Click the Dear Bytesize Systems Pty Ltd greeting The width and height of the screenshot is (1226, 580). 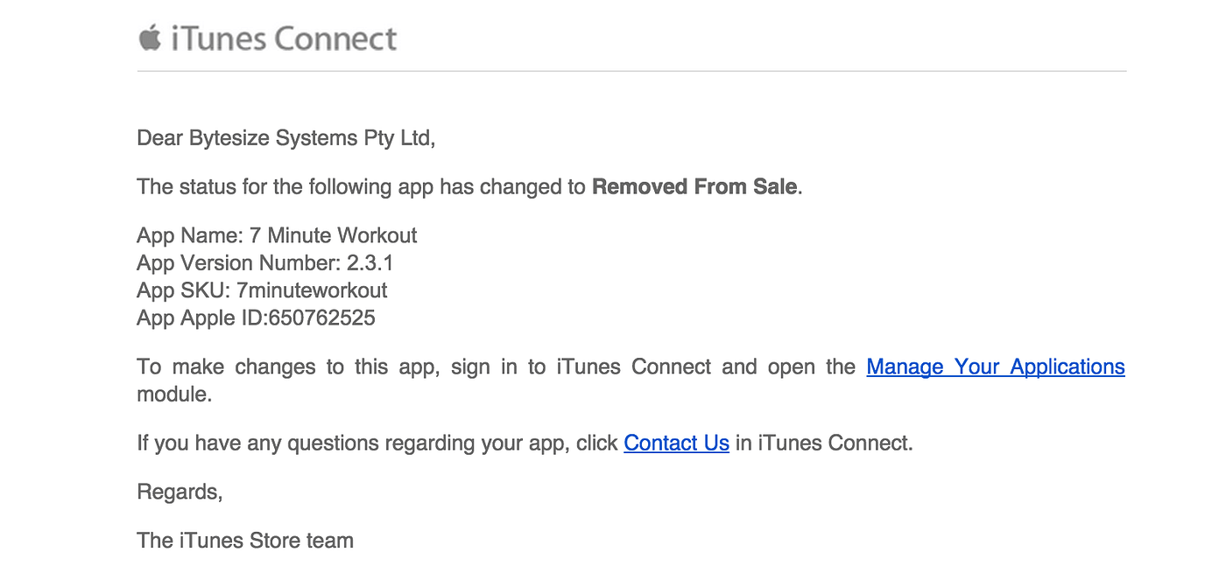coord(285,138)
